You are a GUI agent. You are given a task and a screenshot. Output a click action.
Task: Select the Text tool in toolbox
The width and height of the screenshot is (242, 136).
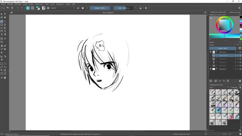(x=5, y=14)
